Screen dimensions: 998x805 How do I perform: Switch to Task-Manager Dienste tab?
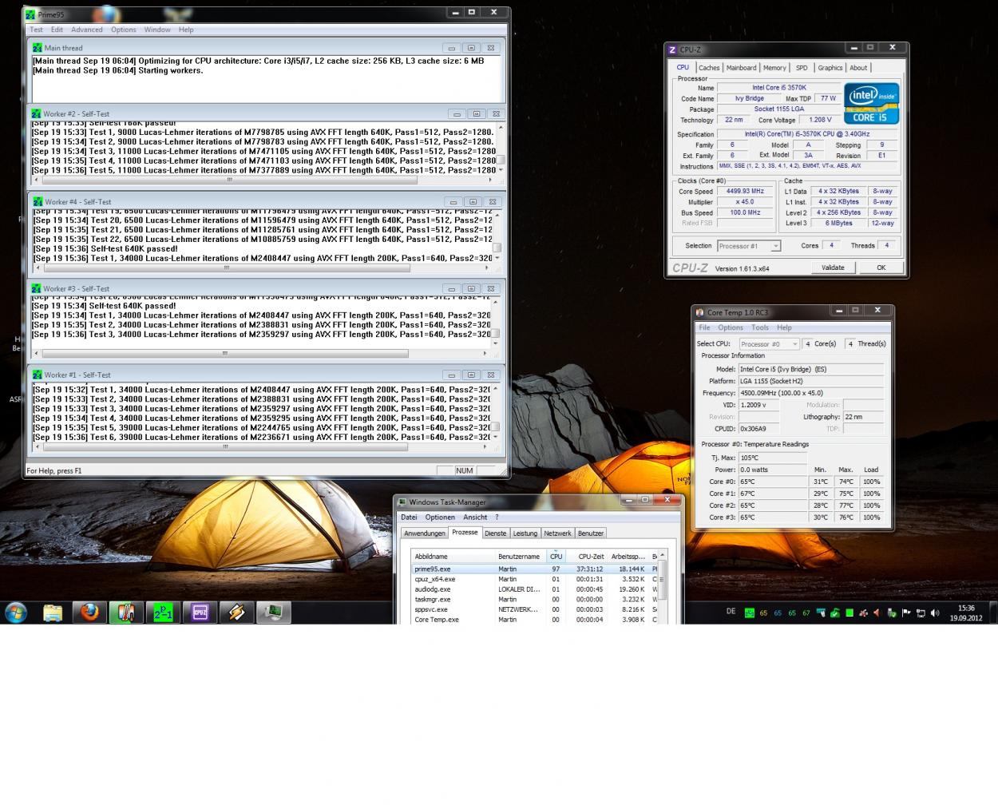pyautogui.click(x=495, y=533)
